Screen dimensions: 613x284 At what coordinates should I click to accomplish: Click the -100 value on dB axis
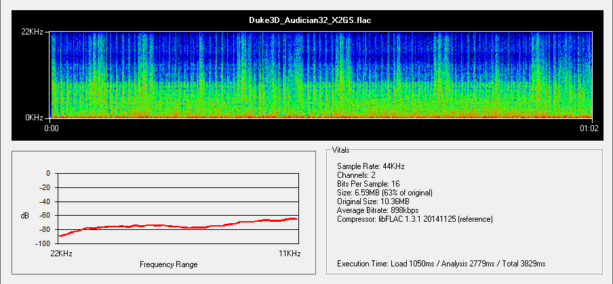(x=42, y=243)
